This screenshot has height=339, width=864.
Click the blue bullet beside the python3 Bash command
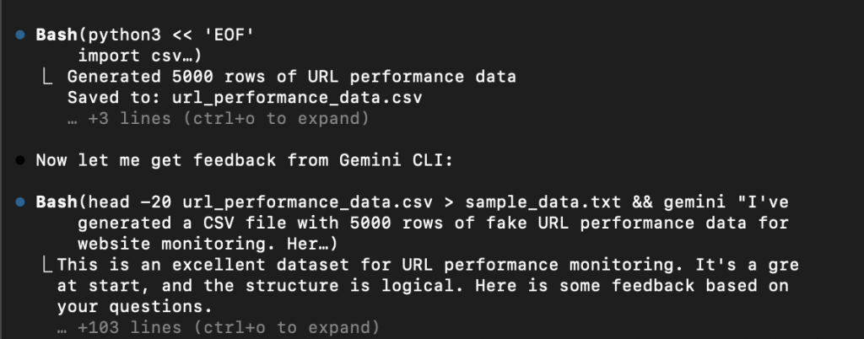[20, 36]
